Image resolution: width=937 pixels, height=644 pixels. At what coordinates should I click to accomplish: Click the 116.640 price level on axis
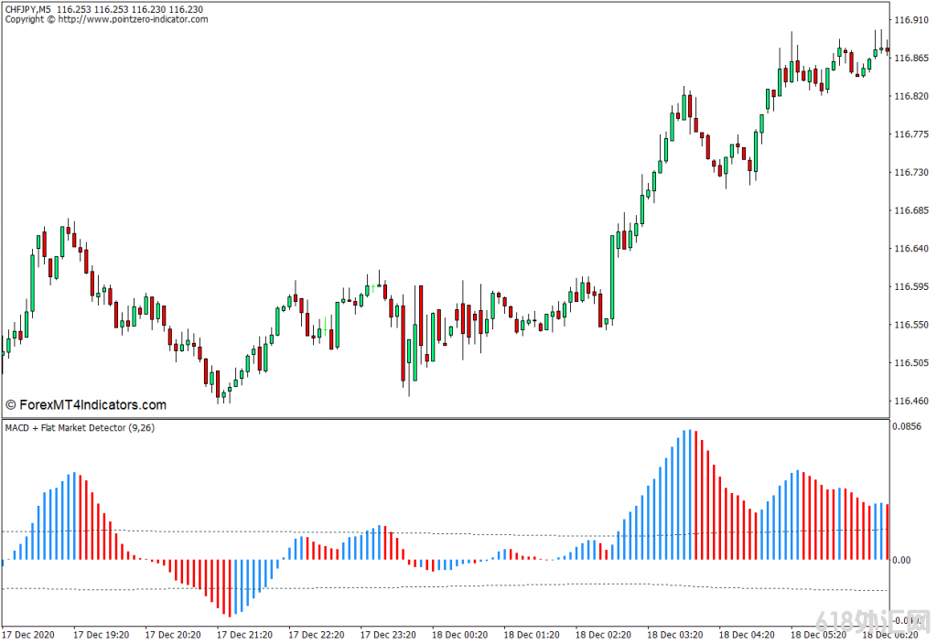(x=910, y=249)
